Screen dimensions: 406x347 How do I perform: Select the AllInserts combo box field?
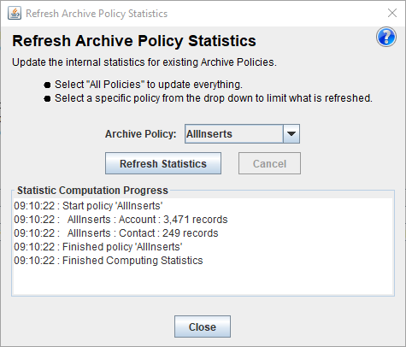click(242, 133)
